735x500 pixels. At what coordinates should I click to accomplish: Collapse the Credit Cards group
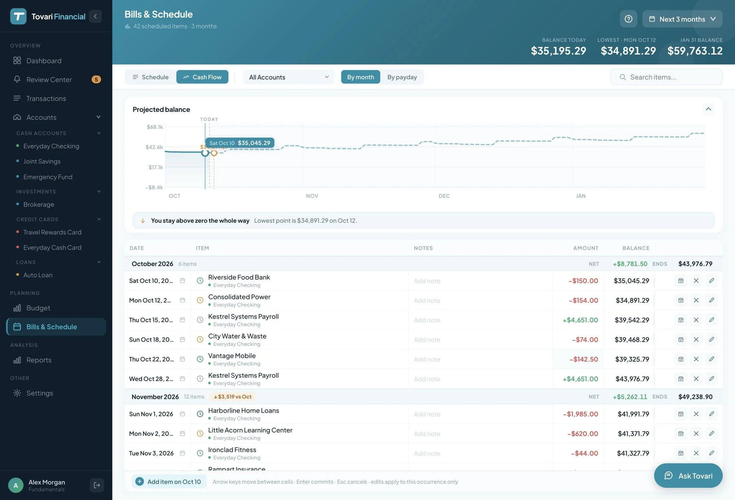(x=99, y=219)
